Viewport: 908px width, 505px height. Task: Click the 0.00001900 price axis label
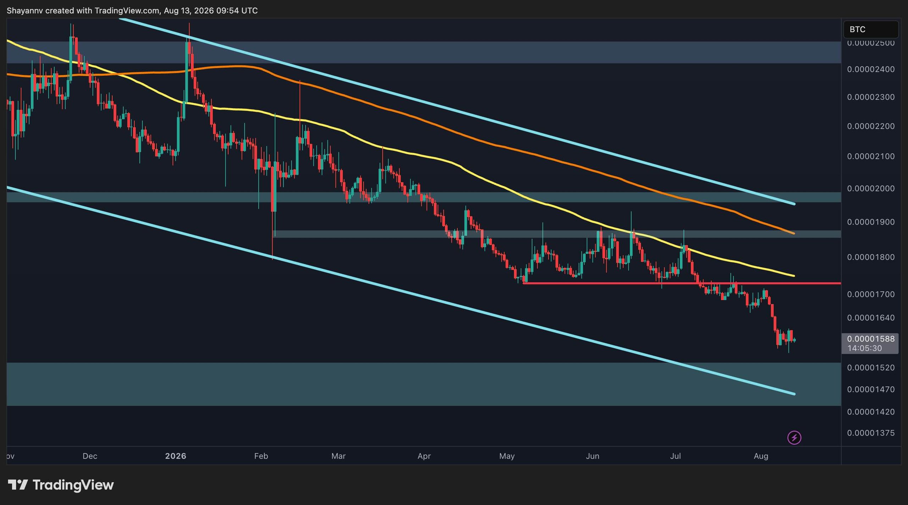point(871,222)
